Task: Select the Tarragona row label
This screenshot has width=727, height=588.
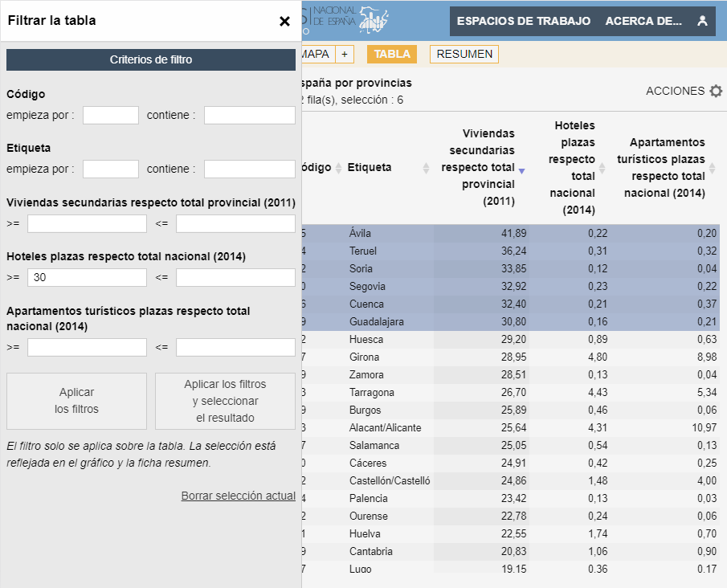Action: coord(372,392)
